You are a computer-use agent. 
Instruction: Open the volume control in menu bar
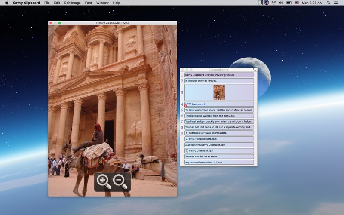click(x=281, y=3)
